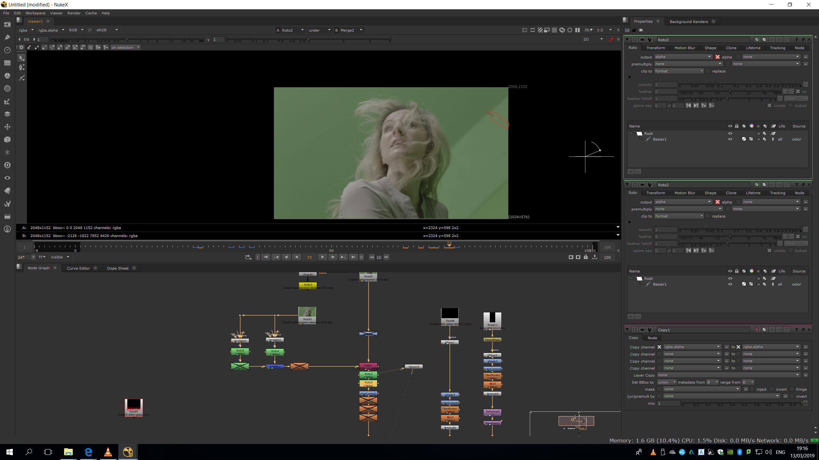Open the Roto3 output alpha dropdown

(x=683, y=57)
